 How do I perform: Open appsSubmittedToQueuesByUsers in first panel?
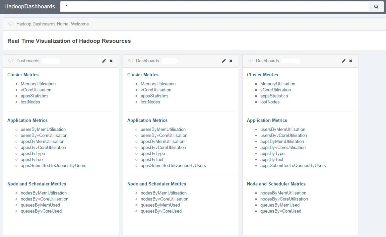coord(53,166)
